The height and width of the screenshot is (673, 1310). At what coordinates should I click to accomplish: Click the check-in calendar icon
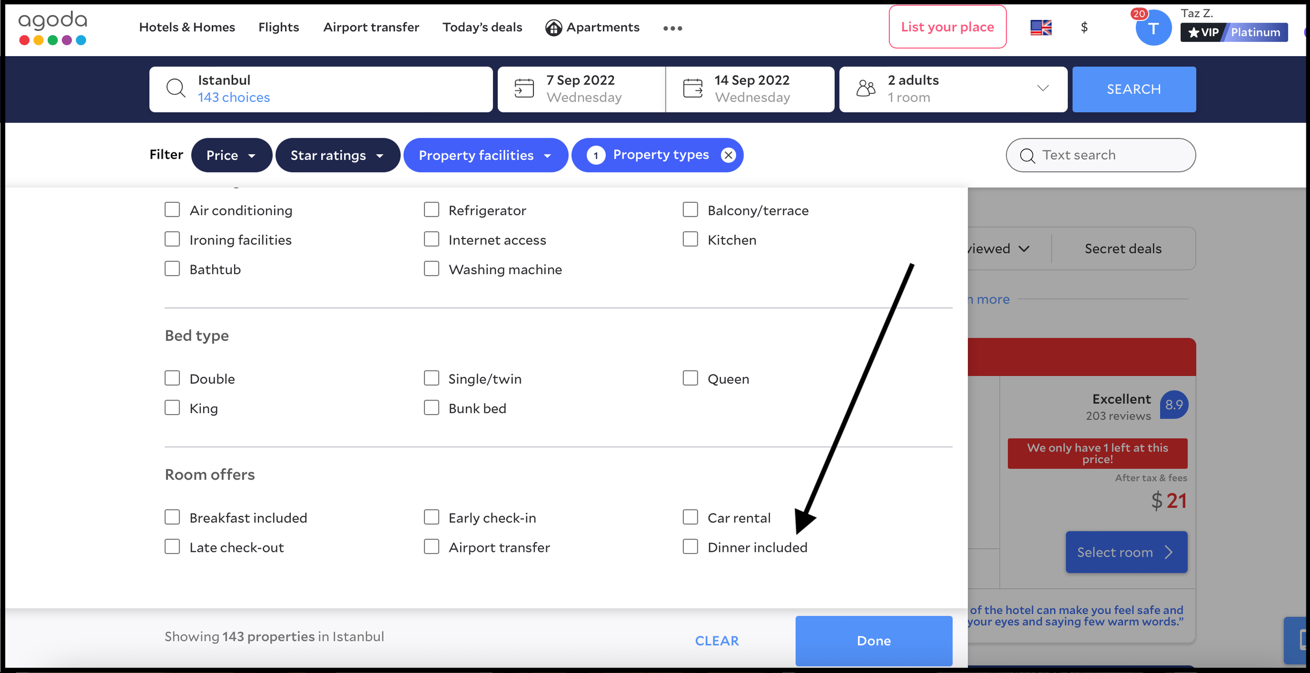(524, 89)
